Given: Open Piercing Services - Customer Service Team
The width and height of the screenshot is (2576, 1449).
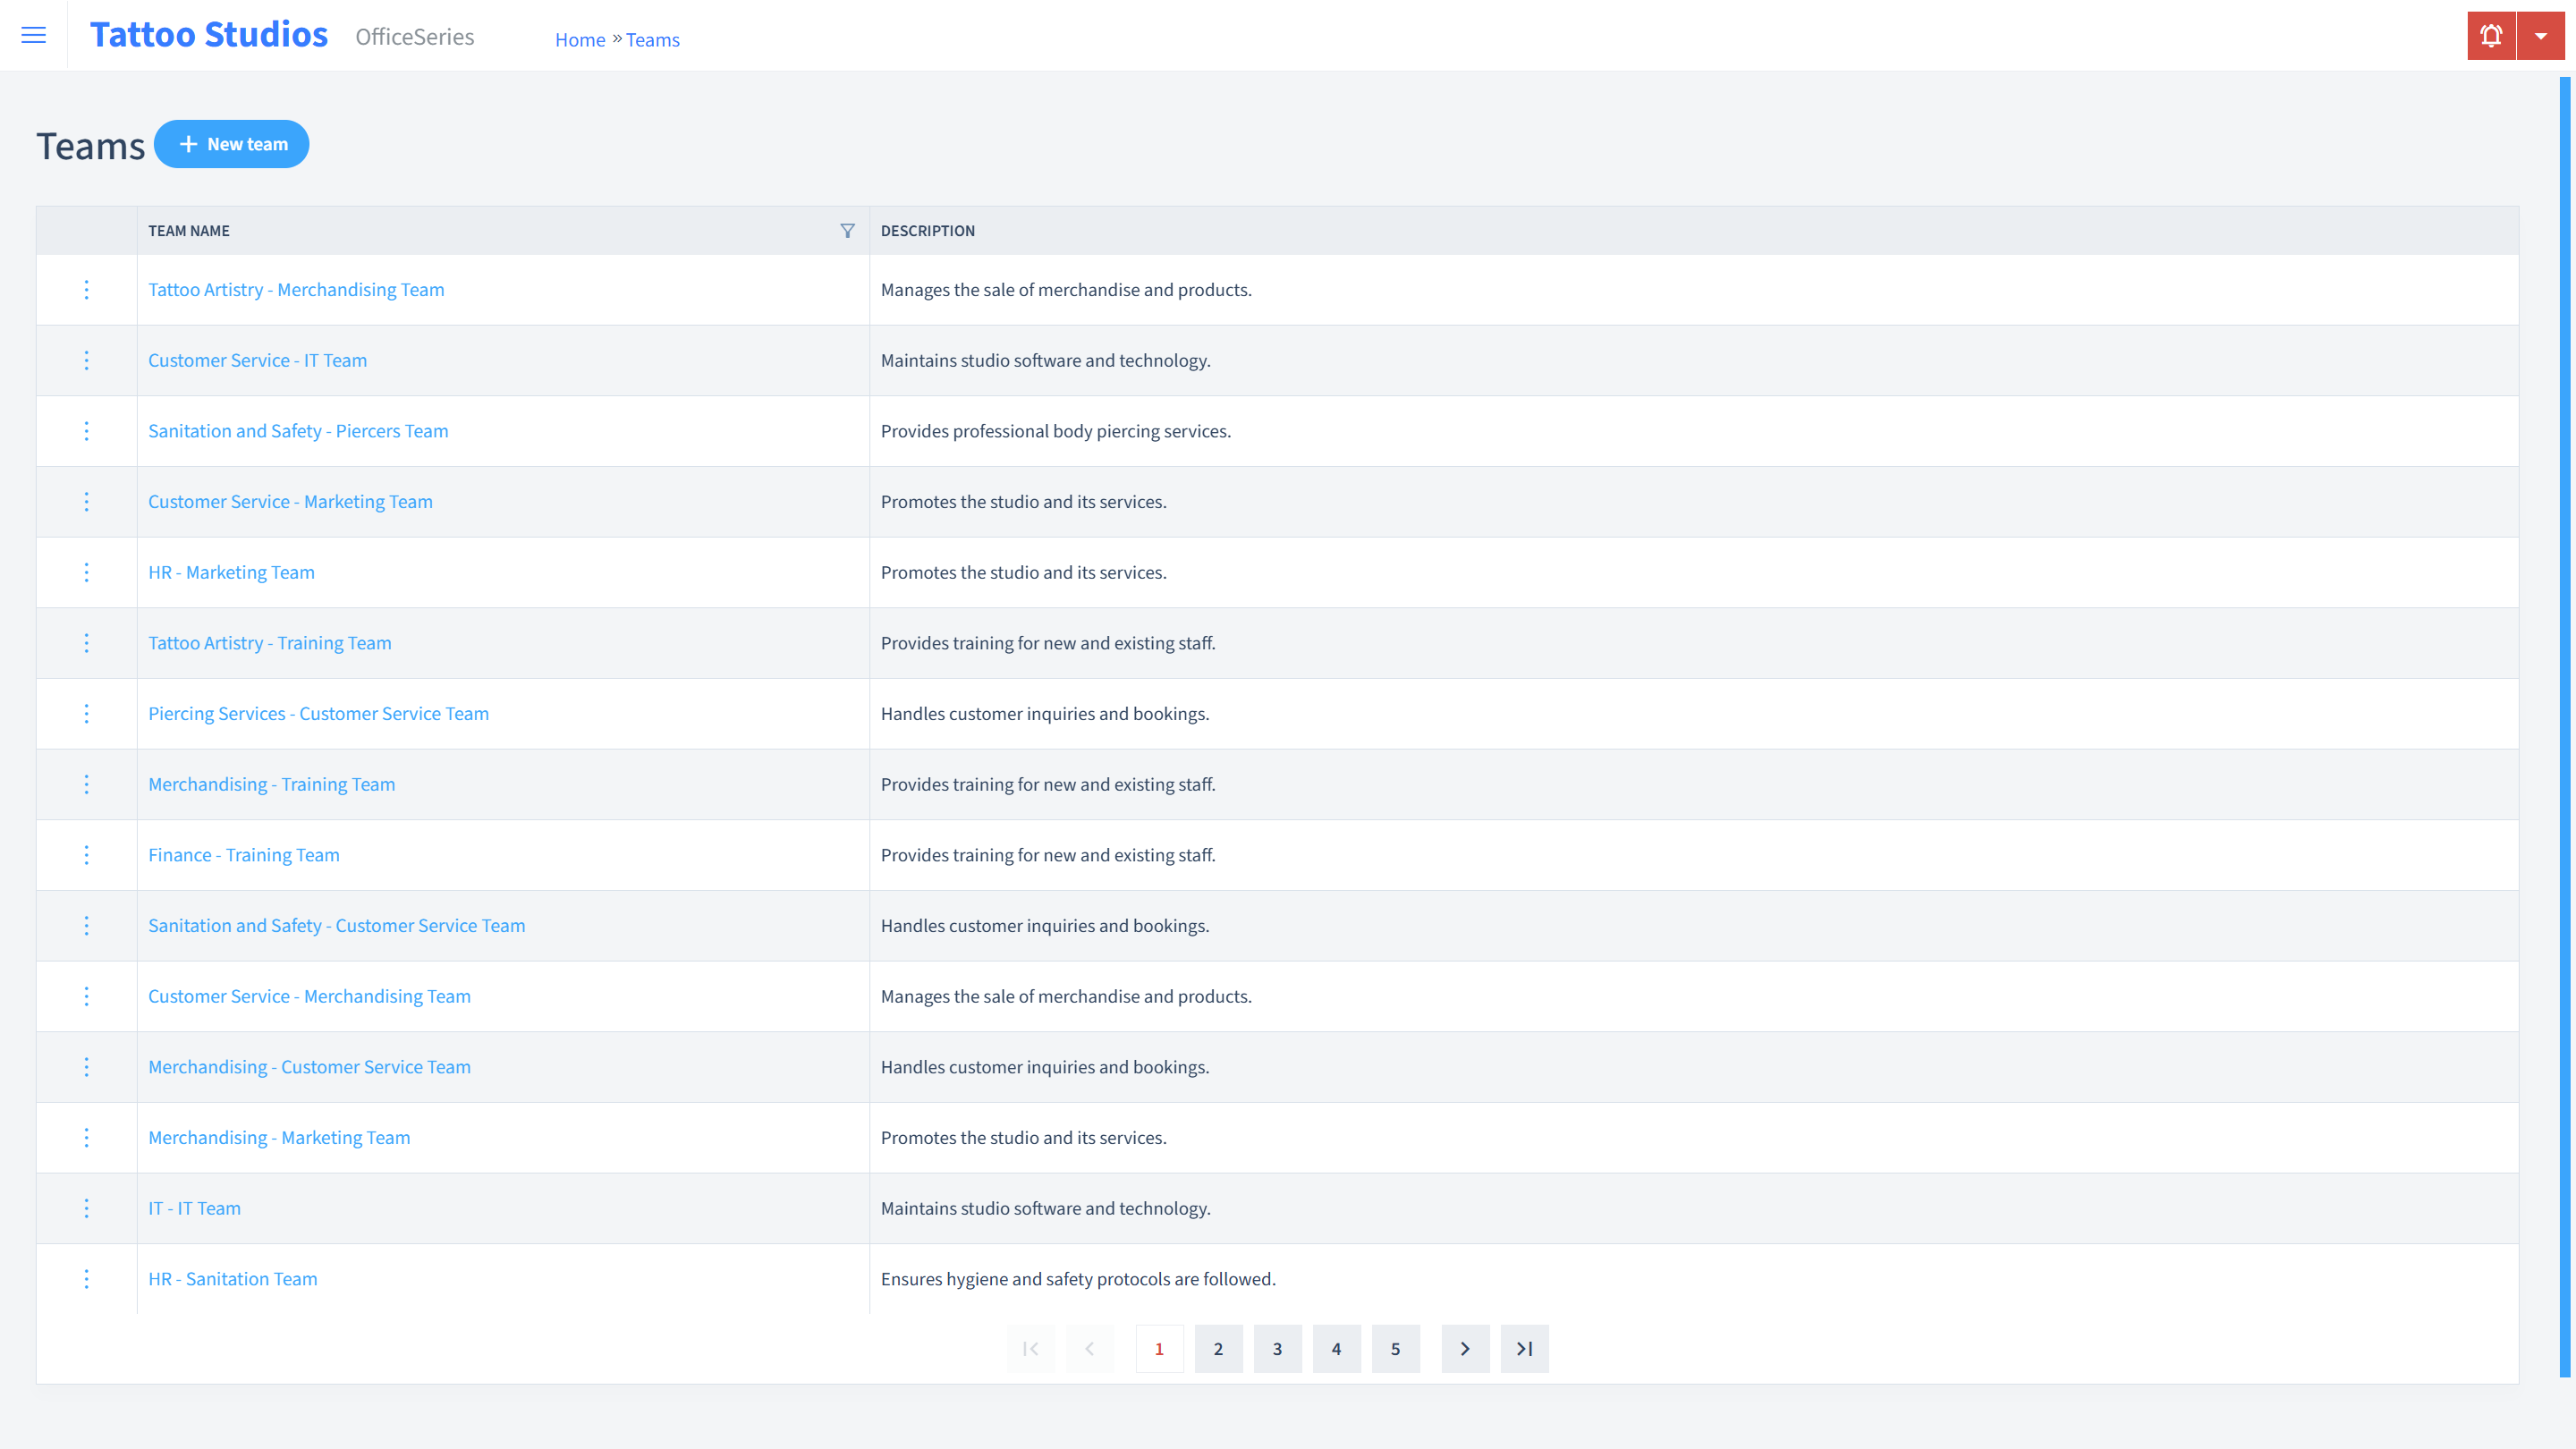Looking at the screenshot, I should [x=318, y=713].
